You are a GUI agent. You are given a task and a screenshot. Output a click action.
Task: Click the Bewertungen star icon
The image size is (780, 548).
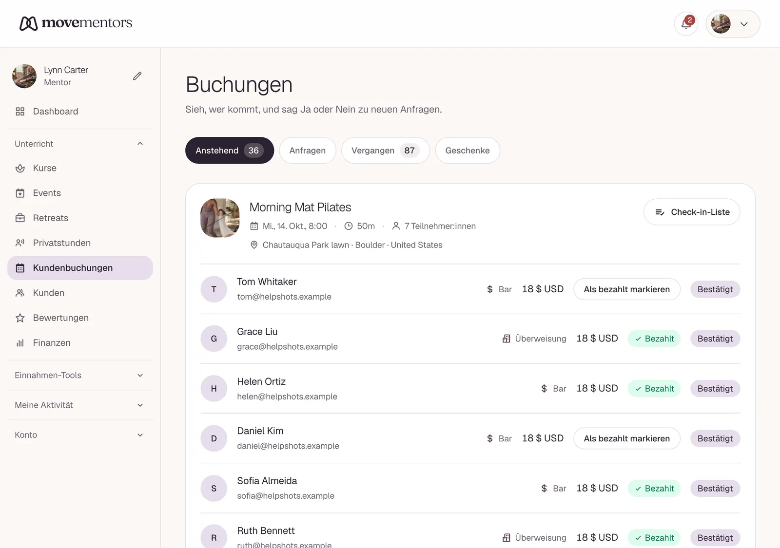click(x=20, y=318)
